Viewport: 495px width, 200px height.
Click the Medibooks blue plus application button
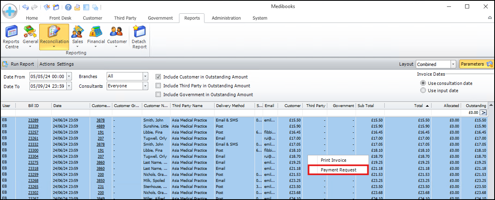tap(9, 10)
